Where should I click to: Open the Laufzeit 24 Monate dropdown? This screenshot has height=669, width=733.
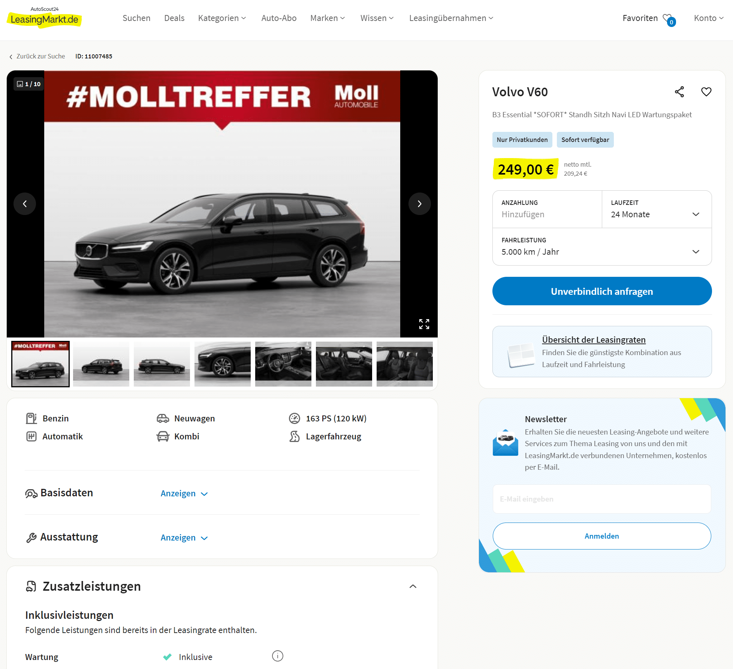point(657,209)
